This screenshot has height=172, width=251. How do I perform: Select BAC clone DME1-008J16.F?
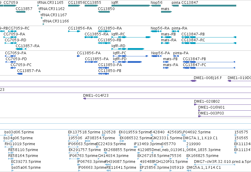pyautogui.click(x=208, y=78)
